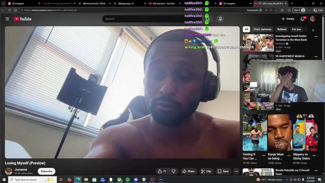This screenshot has height=183, width=325.
Task: Open browser extensions puzzle icon
Action: click(282, 10)
